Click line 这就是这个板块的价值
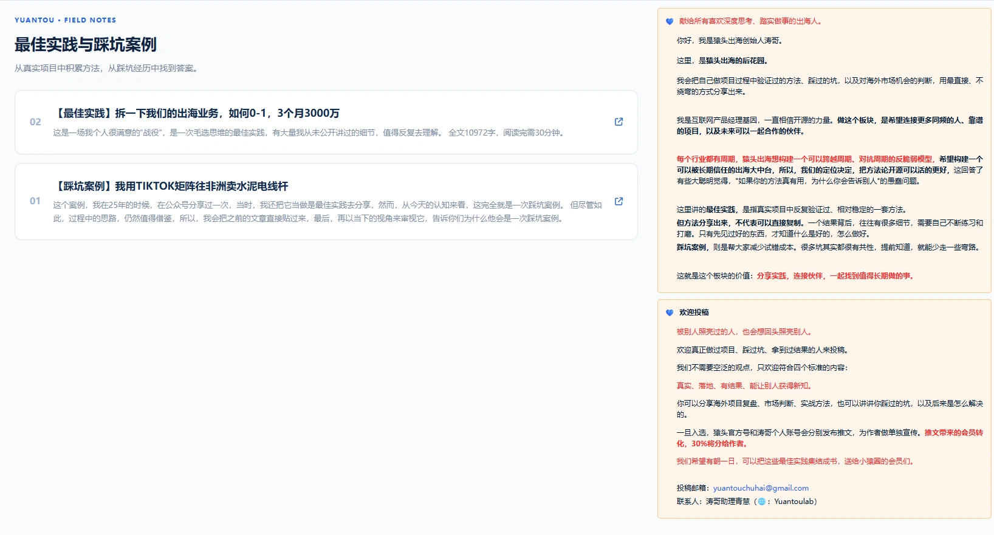 (x=797, y=275)
